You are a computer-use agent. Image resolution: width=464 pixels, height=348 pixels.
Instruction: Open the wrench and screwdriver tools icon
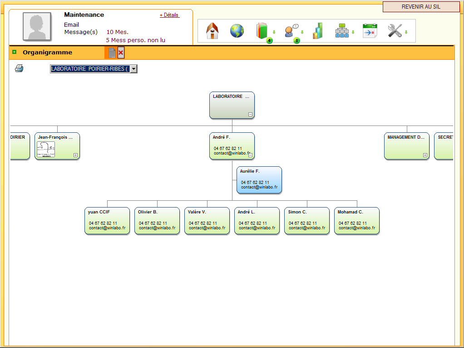point(395,31)
